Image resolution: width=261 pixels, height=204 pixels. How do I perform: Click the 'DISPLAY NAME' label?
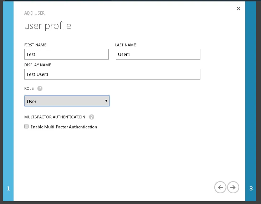(x=38, y=65)
